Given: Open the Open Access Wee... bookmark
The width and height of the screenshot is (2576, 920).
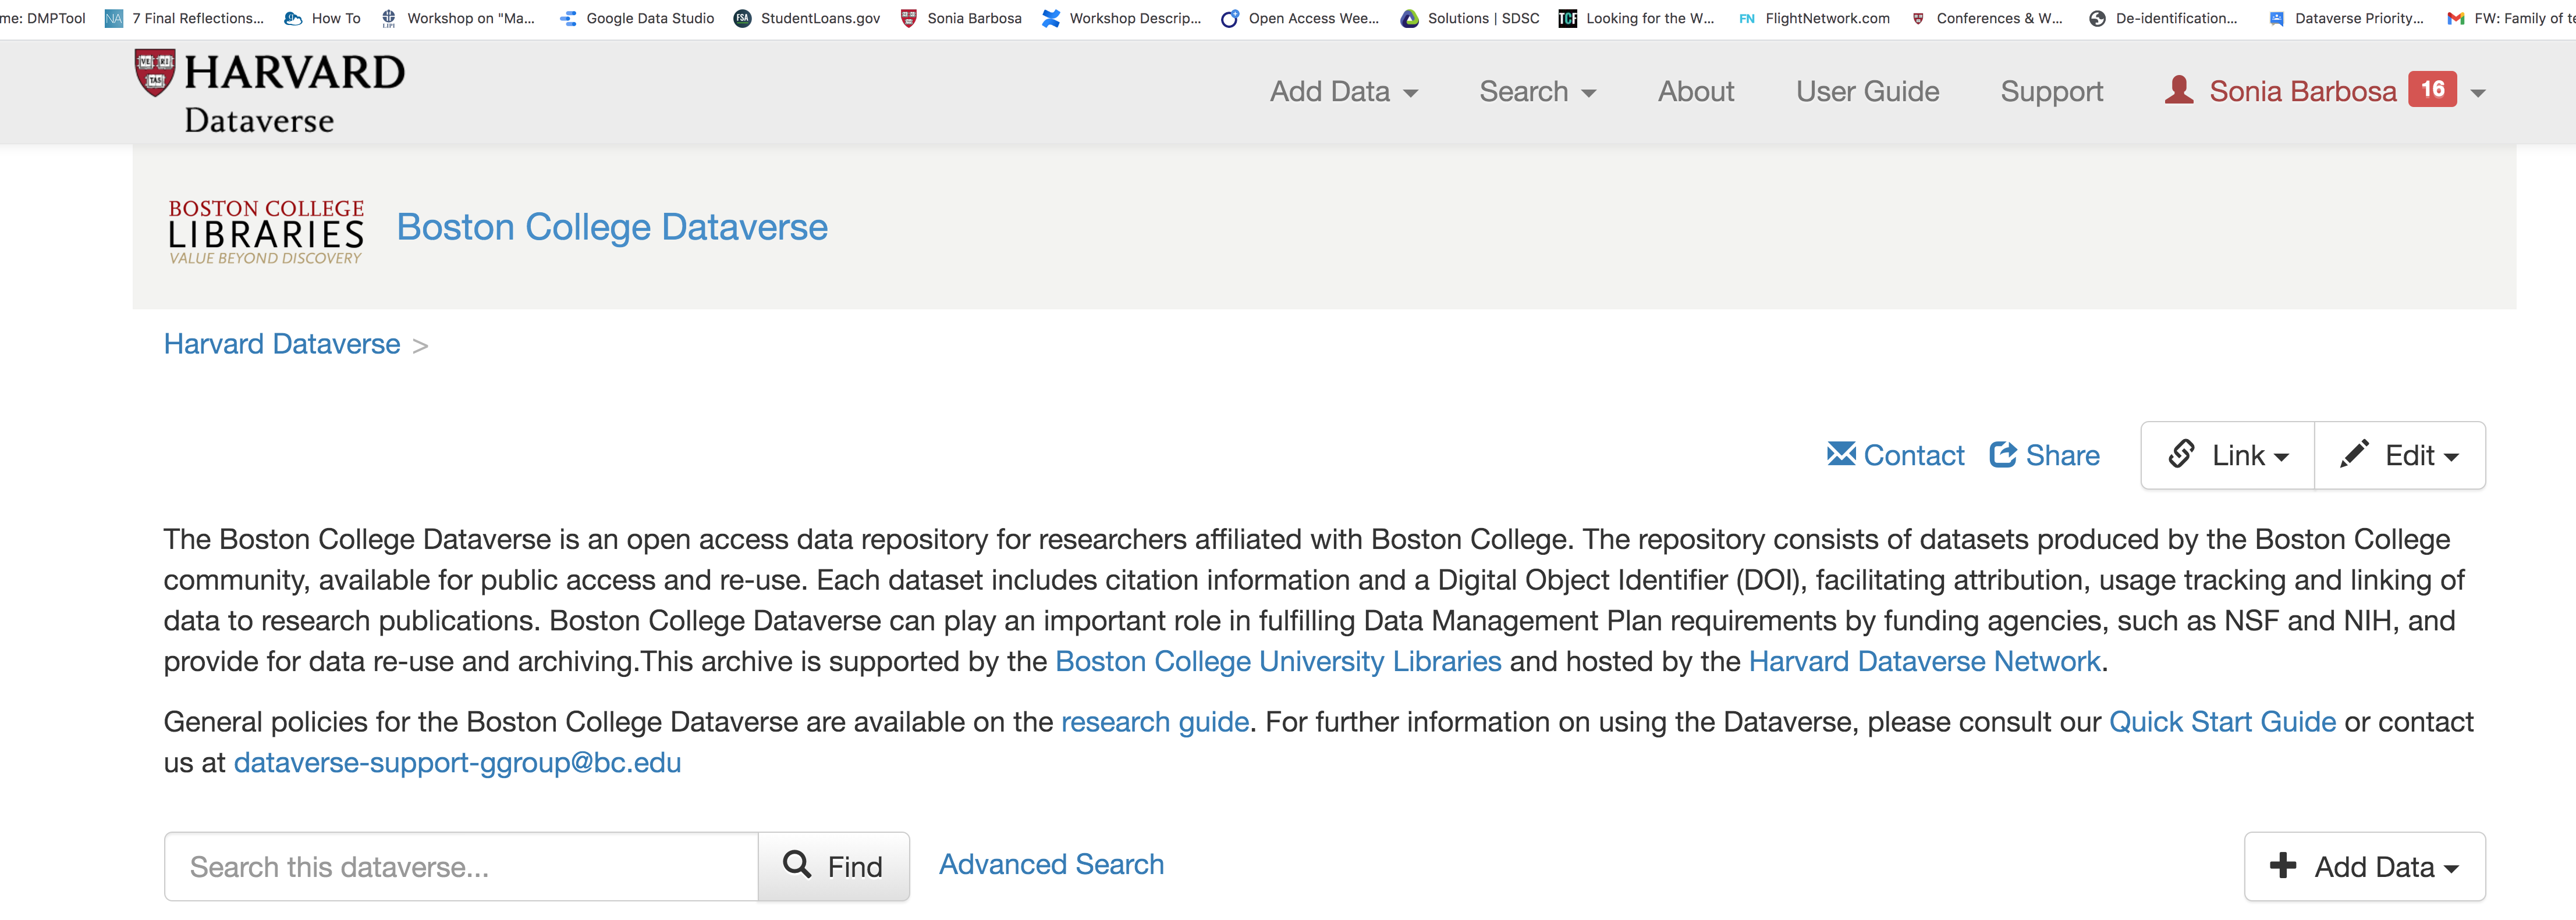Looking at the screenshot, I should coord(1300,18).
